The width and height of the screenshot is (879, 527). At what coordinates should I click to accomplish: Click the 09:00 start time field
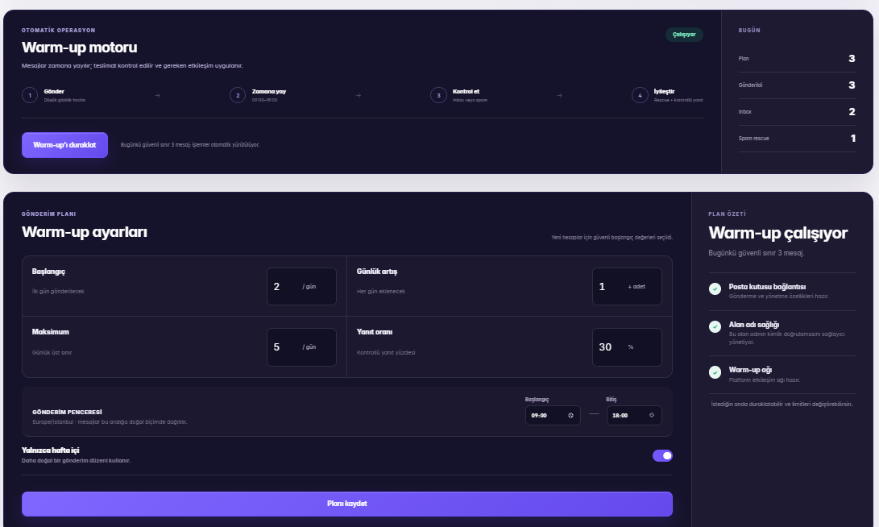coord(553,416)
